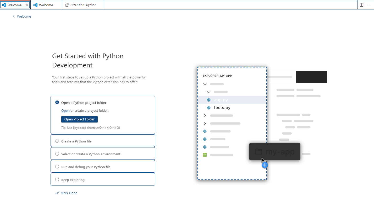Select the Keep exploring! step
Screen dimensions: 374x223
(x=103, y=179)
